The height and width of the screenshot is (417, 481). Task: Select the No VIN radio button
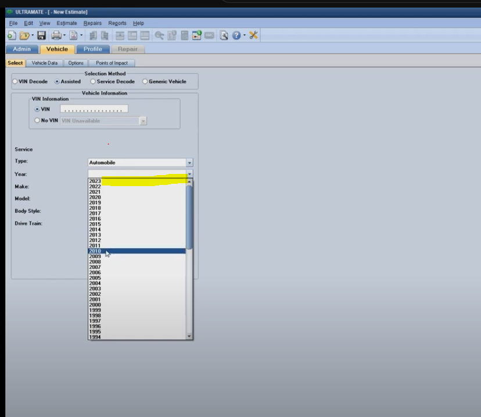tap(37, 120)
